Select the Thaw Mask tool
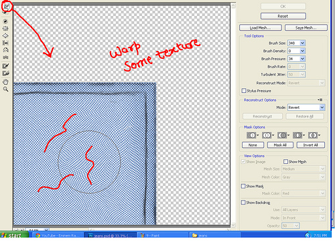This screenshot has height=248, width=335. point(5,73)
